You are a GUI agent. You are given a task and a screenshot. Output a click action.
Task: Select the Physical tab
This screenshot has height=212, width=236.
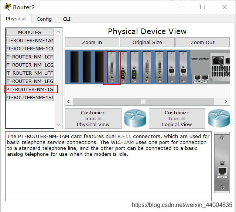point(16,19)
